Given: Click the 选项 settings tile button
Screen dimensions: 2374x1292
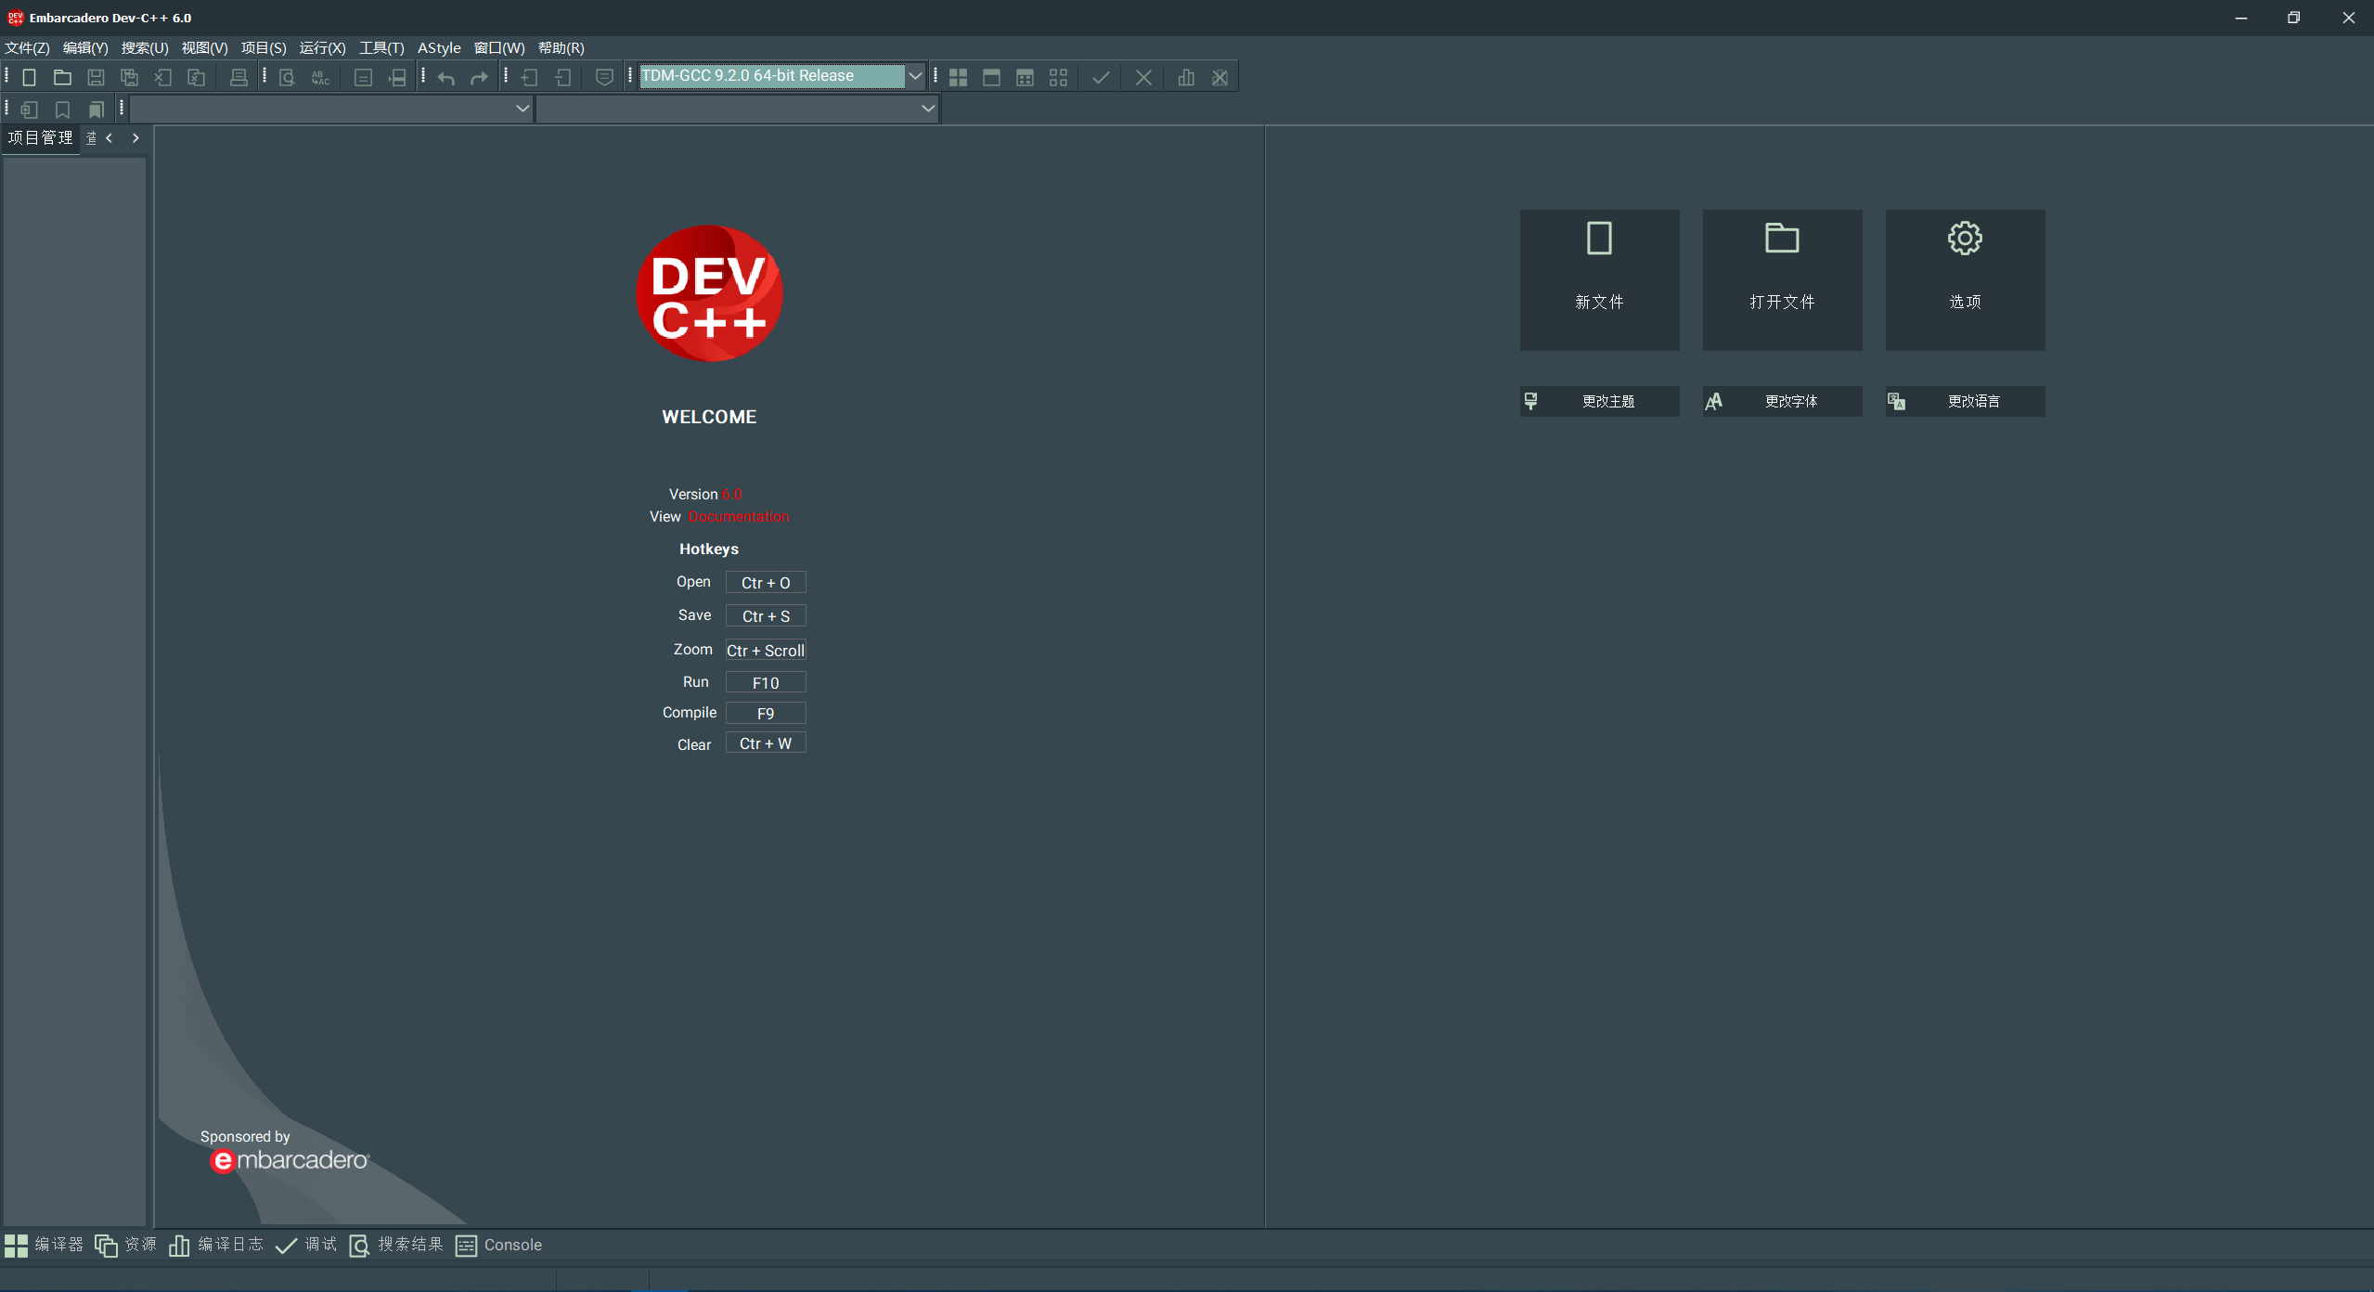Looking at the screenshot, I should coord(1965,280).
